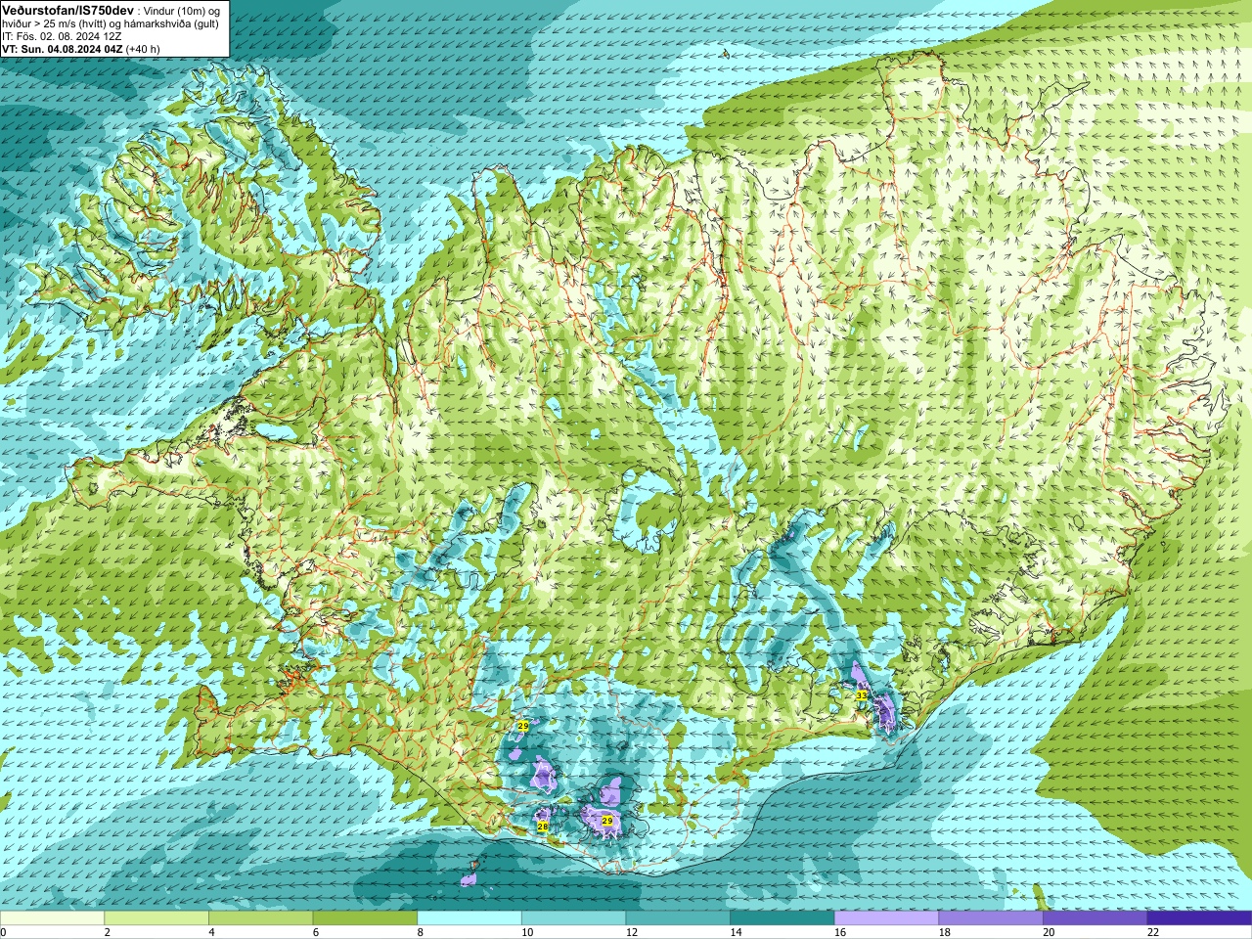Viewport: 1252px width, 939px height.
Task: Select the 14–16 m/s dark teal legend swatch
Action: (782, 917)
